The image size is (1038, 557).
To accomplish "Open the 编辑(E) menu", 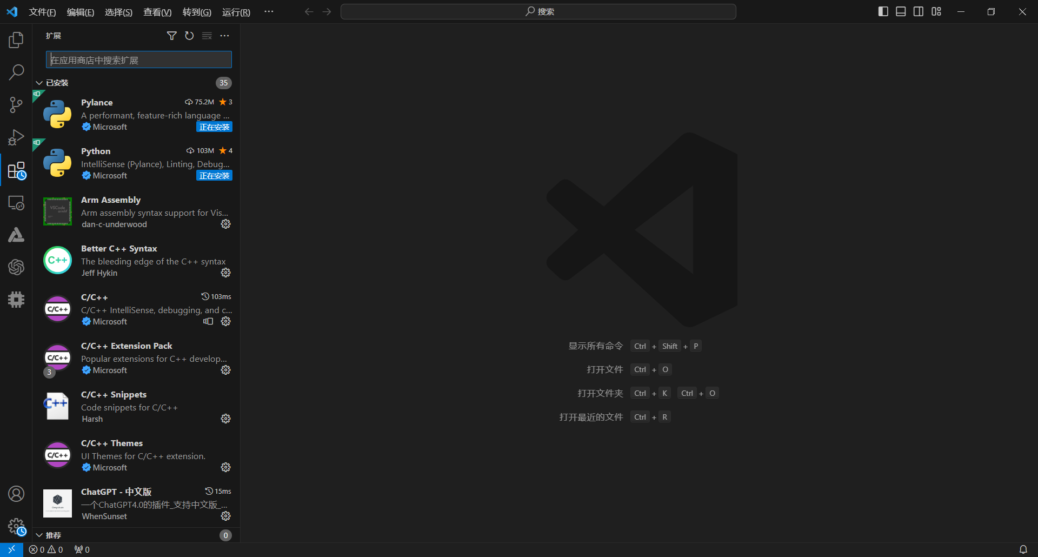I will 81,12.
